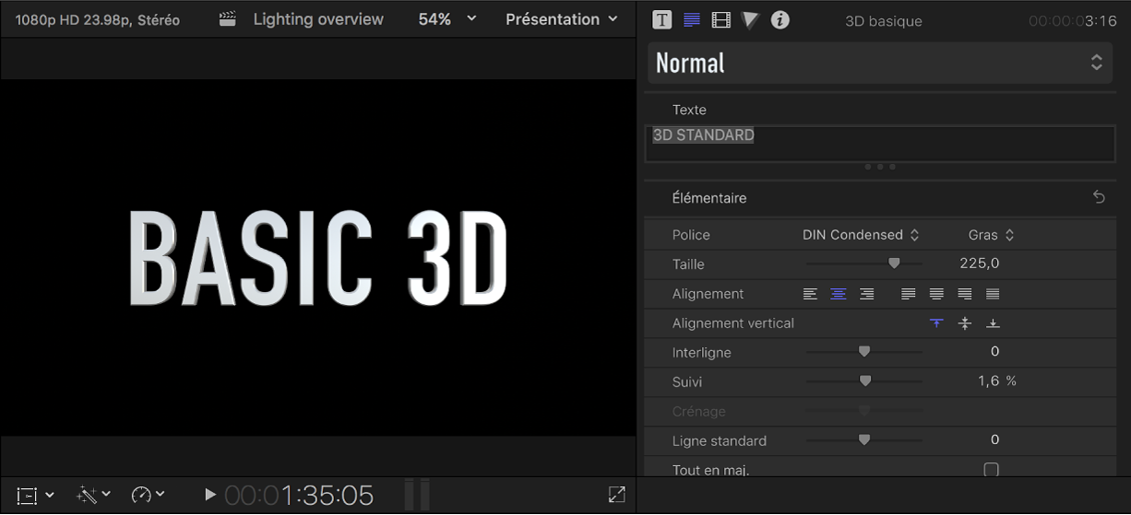The height and width of the screenshot is (515, 1131).
Task: Justify text fully across the line
Action: tap(993, 294)
